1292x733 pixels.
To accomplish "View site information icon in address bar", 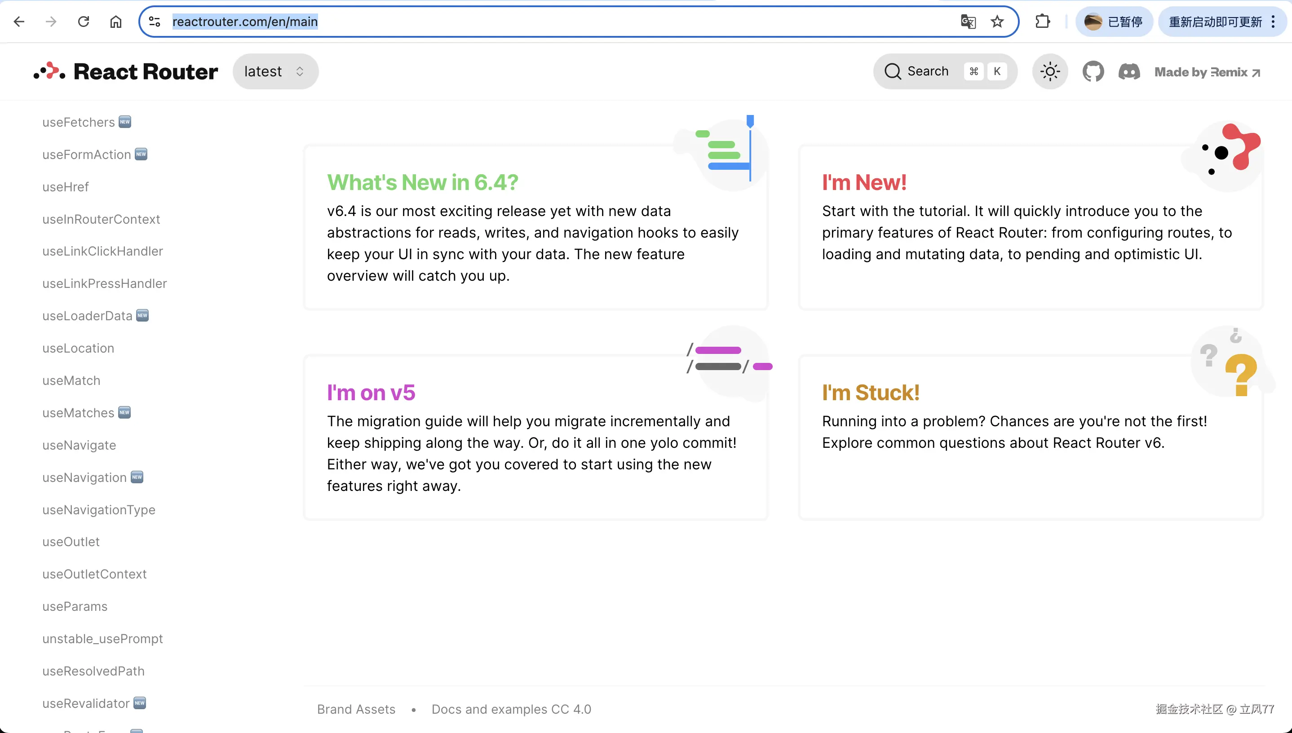I will [x=155, y=22].
